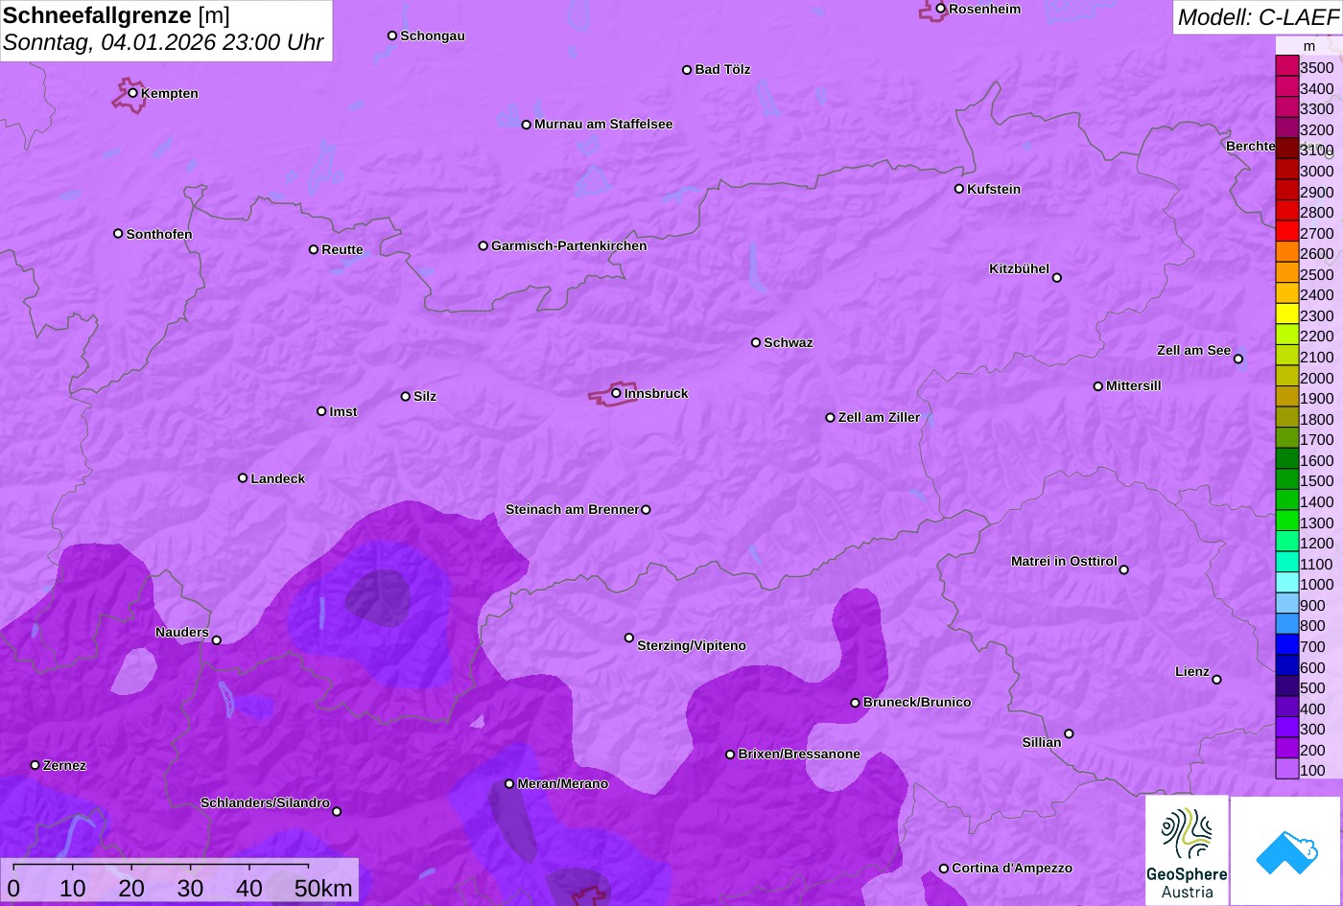The width and height of the screenshot is (1343, 906).
Task: Select the blue 700 m legend swatch
Action: tap(1287, 646)
